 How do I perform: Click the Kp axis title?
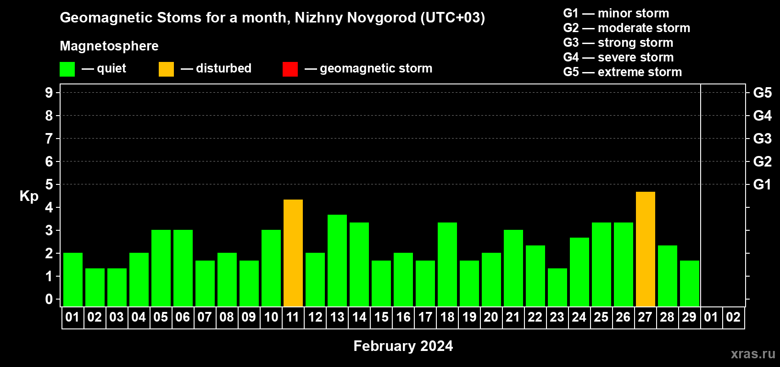pos(29,196)
